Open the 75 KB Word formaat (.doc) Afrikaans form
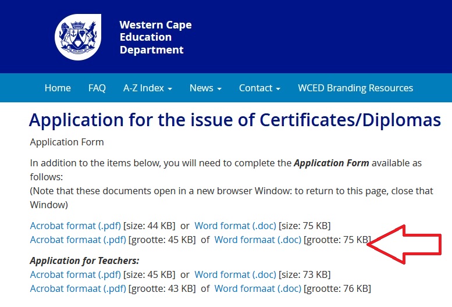The height and width of the screenshot is (307, 452). pyautogui.click(x=258, y=240)
